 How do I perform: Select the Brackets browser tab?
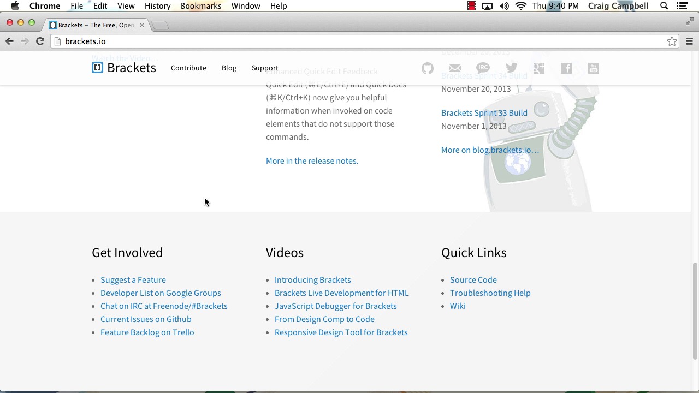(x=96, y=25)
